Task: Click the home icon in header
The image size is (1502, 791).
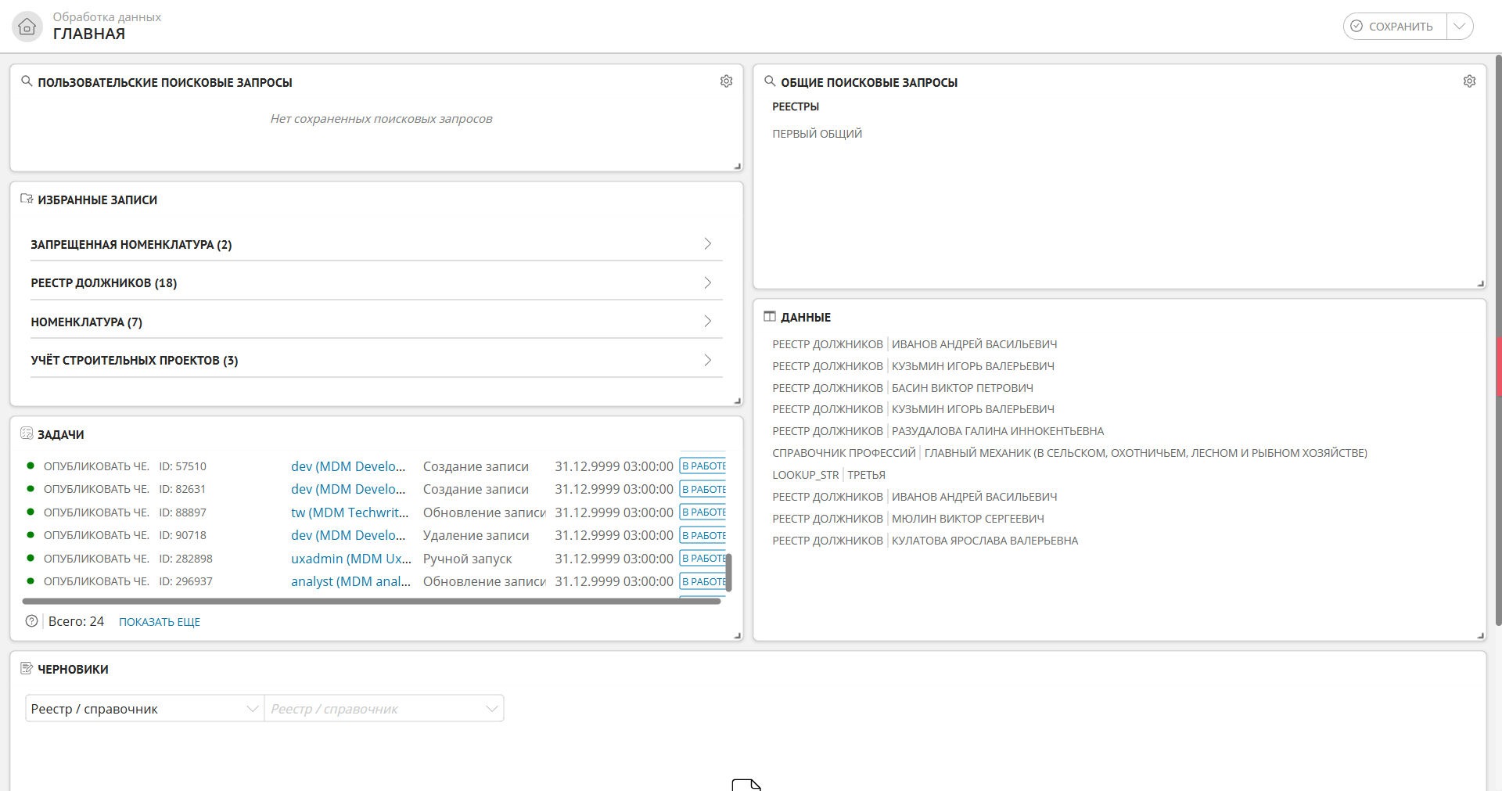Action: pyautogui.click(x=27, y=27)
